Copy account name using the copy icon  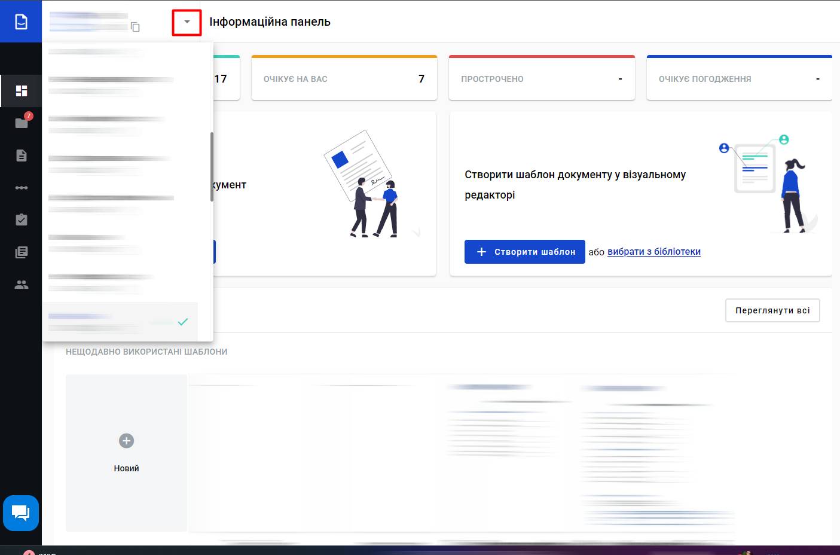pos(136,27)
